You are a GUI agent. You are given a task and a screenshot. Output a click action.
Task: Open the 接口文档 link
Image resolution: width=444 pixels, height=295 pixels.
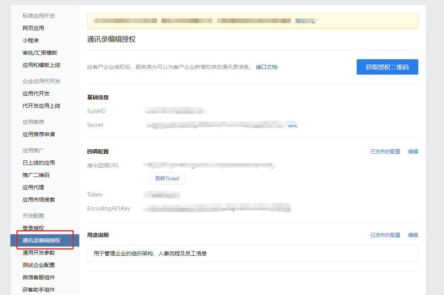pyautogui.click(x=267, y=67)
